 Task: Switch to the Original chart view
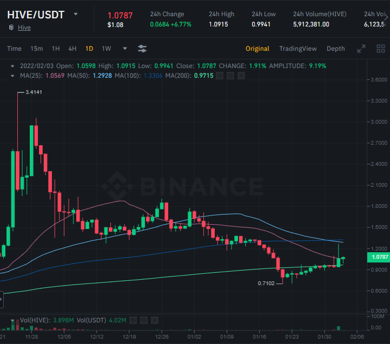257,49
